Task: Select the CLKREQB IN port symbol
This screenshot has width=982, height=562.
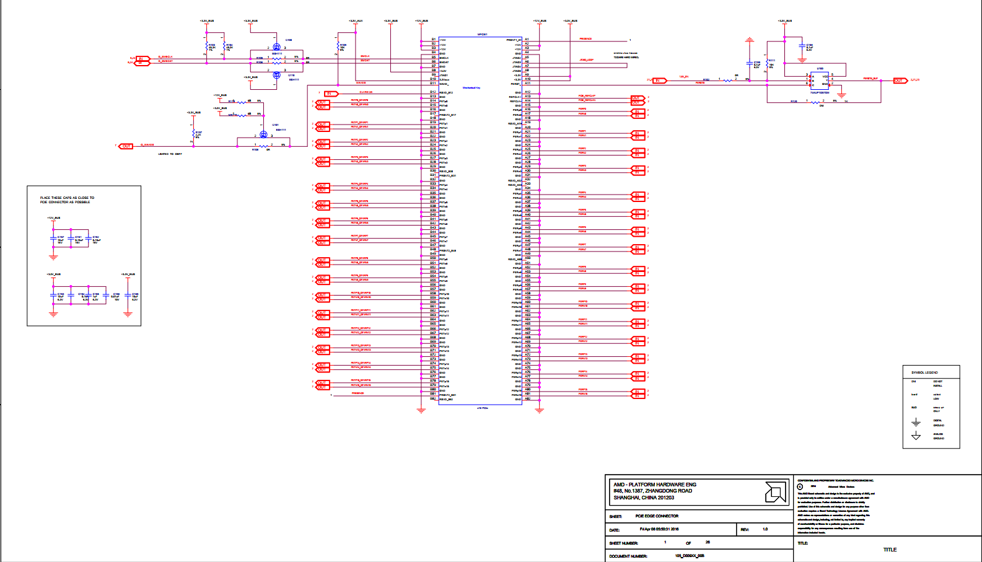Action: point(331,94)
